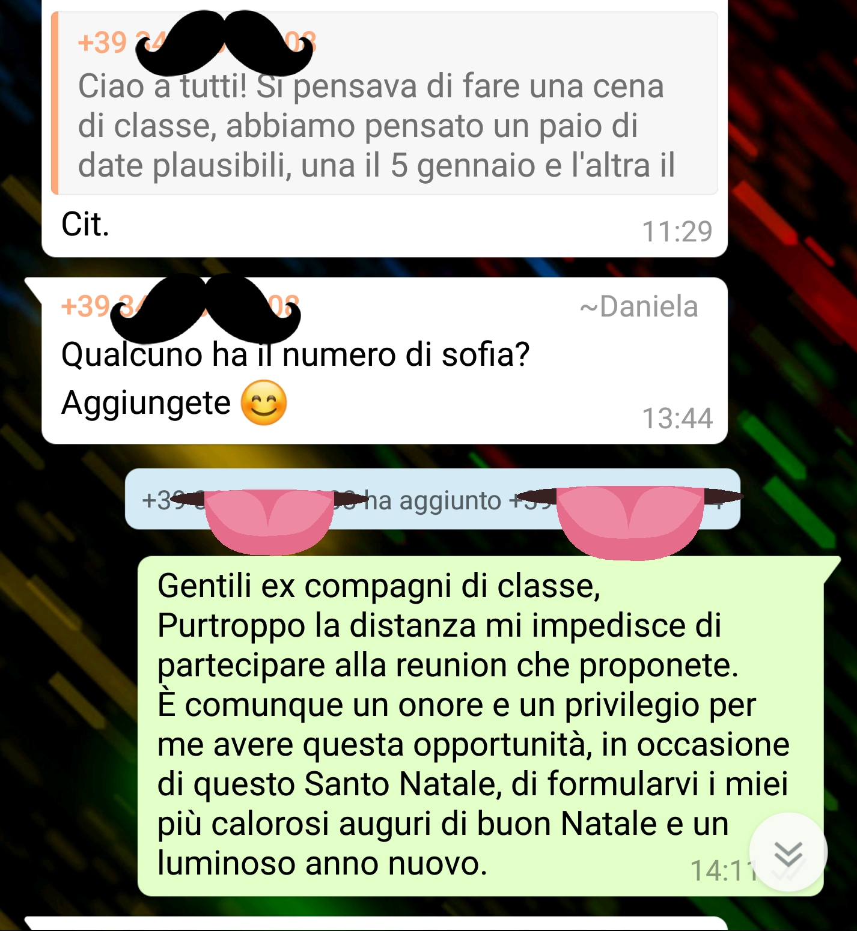The height and width of the screenshot is (931, 857).
Task: Select the green "Gentili ex compagni di classe" message
Action: [x=481, y=726]
